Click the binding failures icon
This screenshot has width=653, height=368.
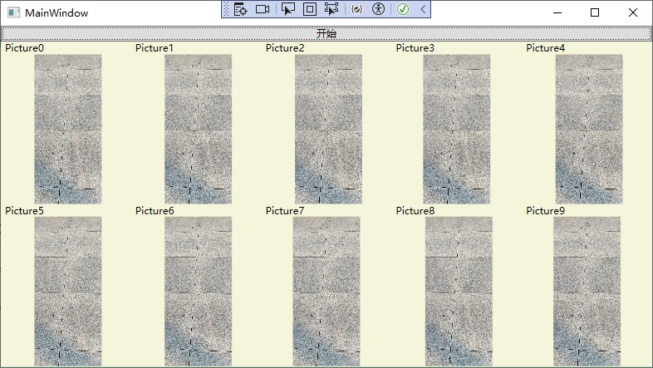(357, 9)
